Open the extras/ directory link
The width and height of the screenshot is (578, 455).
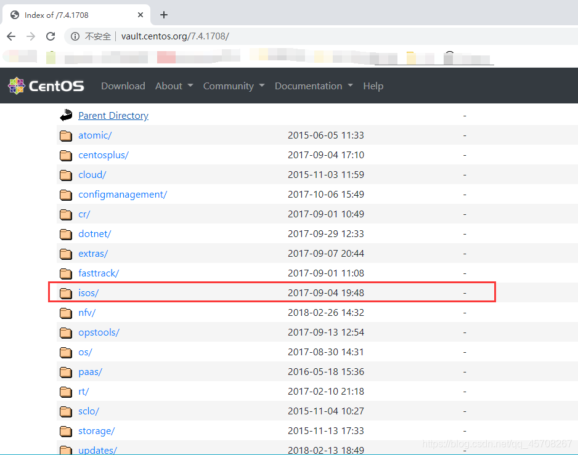pyautogui.click(x=93, y=254)
